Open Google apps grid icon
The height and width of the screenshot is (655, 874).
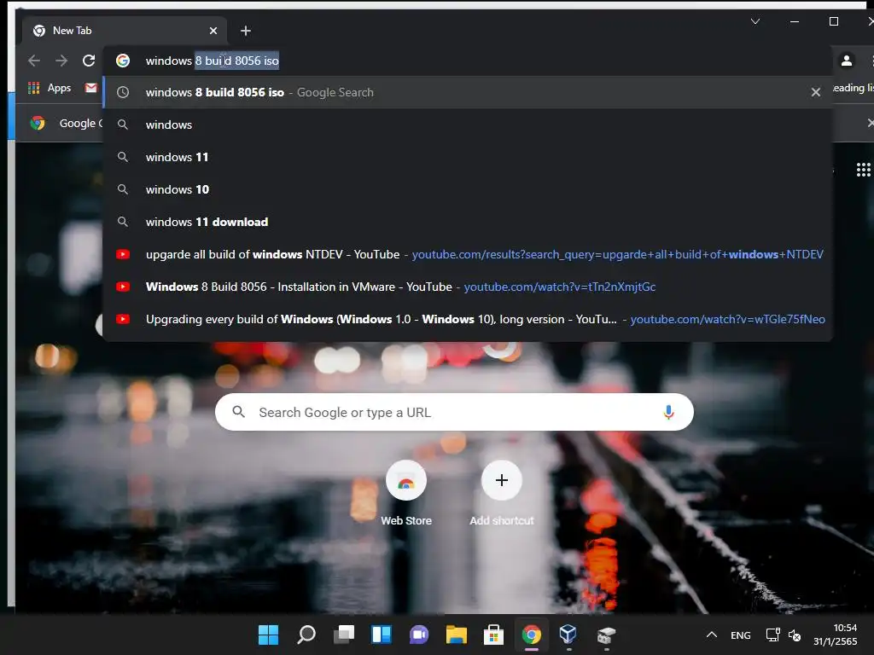863,170
